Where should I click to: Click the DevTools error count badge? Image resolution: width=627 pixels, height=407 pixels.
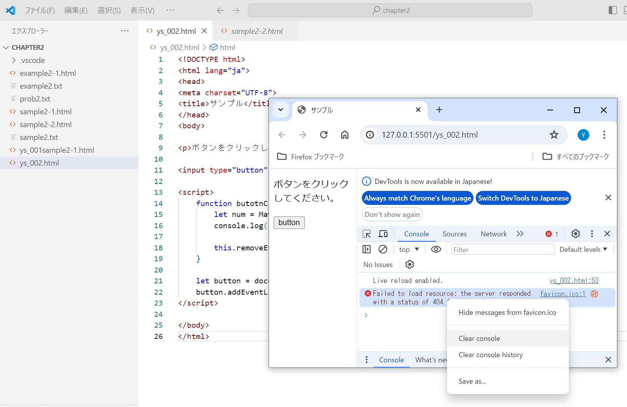pyautogui.click(x=552, y=234)
